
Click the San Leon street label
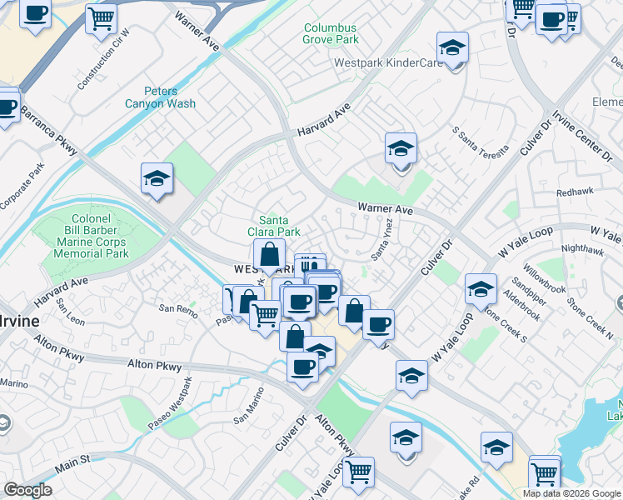point(70,312)
